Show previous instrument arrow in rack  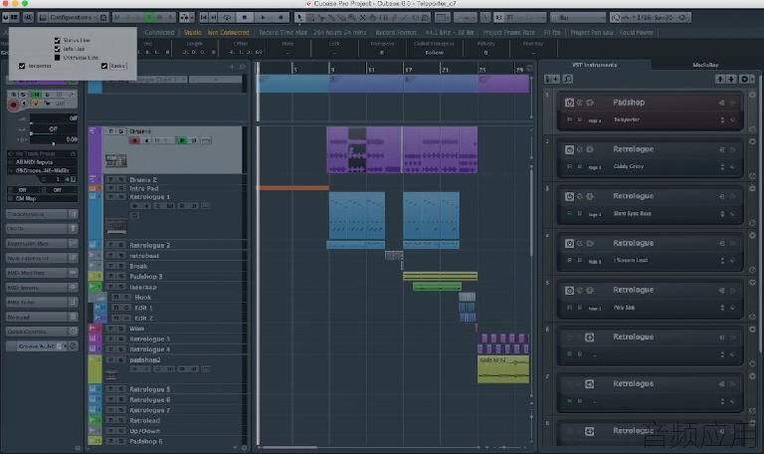click(x=720, y=79)
